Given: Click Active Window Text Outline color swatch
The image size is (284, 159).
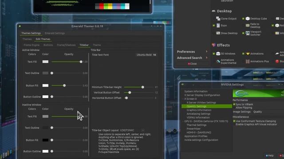Looking at the screenshot, I should [x=45, y=73].
